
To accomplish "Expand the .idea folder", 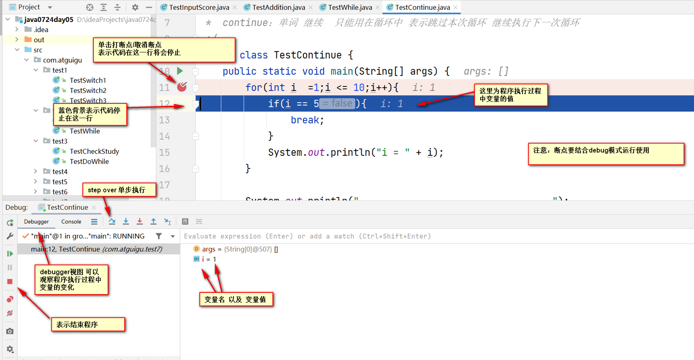I will (17, 30).
